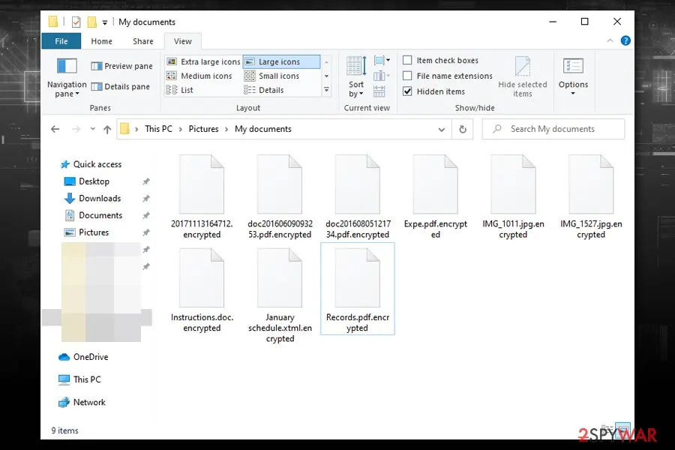Customize Quick Access Toolbar dropdown
Screen dimensions: 675x450
104,22
